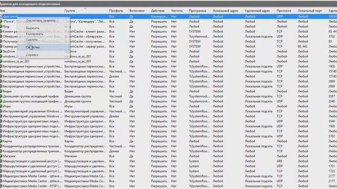The width and height of the screenshot is (337, 189).
Task: Select the 'dayz server' rule name
Action: [x=11, y=16]
